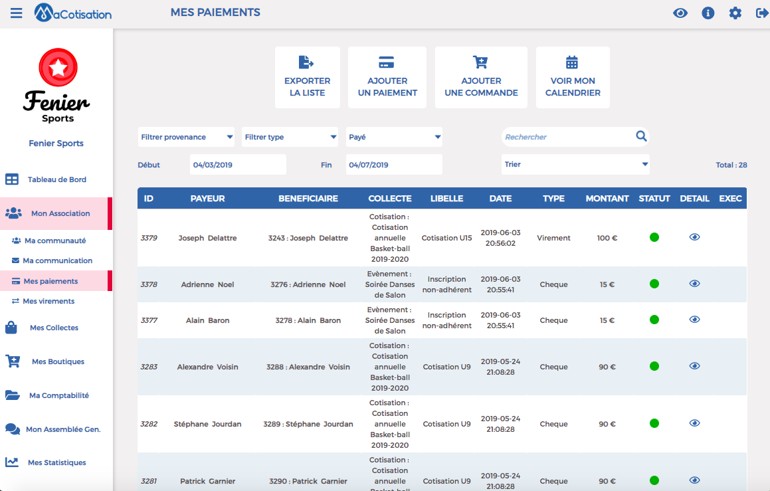Go to Ma communauté
The height and width of the screenshot is (491, 770).
click(x=55, y=241)
